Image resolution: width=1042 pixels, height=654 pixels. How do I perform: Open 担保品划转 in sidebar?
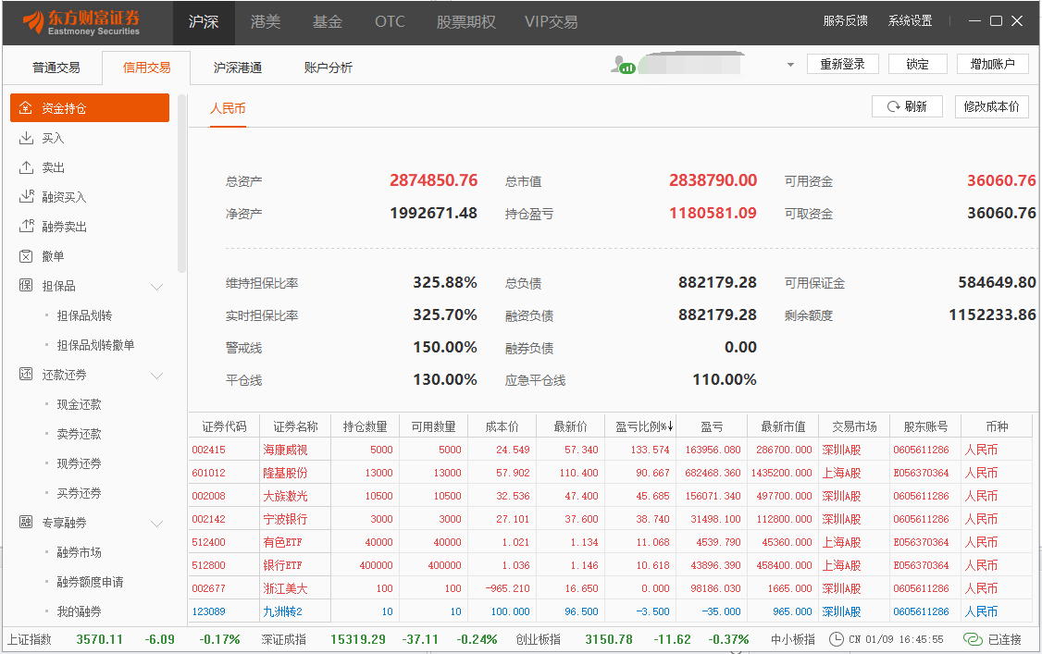[x=84, y=315]
